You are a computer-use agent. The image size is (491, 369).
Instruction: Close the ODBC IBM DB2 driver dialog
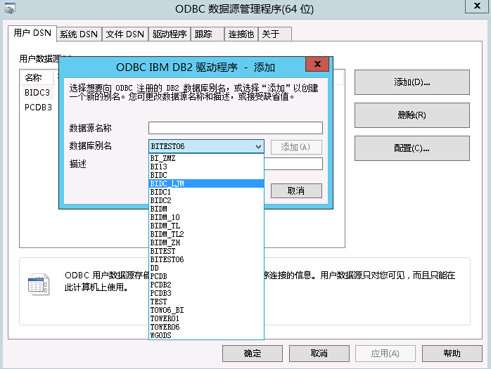(x=317, y=64)
